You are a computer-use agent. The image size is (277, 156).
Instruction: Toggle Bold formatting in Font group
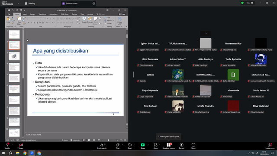point(29,23)
